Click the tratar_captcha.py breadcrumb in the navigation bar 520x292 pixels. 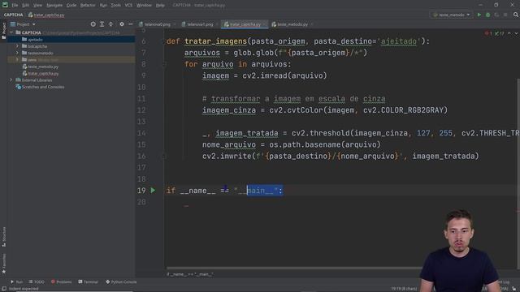point(46,15)
